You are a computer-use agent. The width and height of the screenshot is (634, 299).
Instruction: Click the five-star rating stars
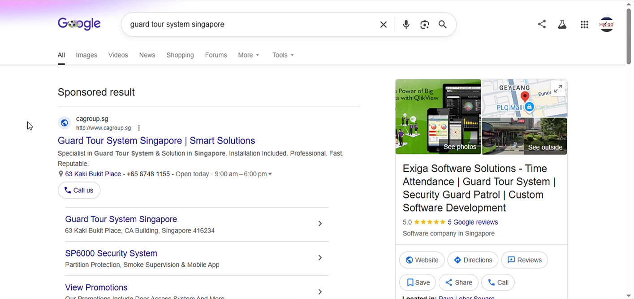click(x=430, y=222)
